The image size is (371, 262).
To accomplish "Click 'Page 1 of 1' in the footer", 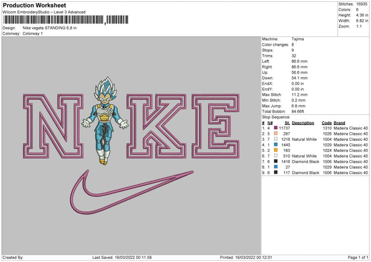I will 358,258.
